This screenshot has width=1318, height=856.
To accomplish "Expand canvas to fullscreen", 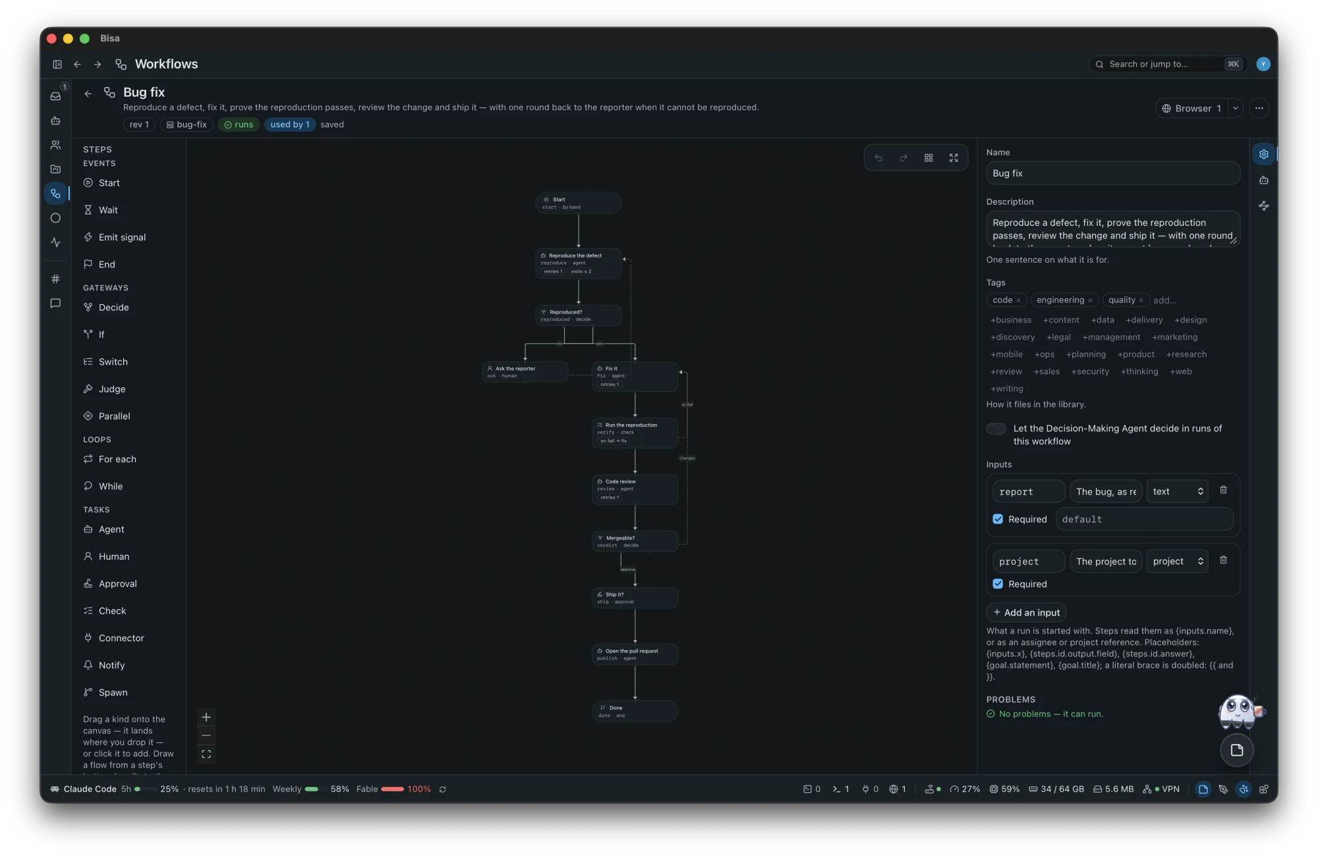I will [954, 158].
